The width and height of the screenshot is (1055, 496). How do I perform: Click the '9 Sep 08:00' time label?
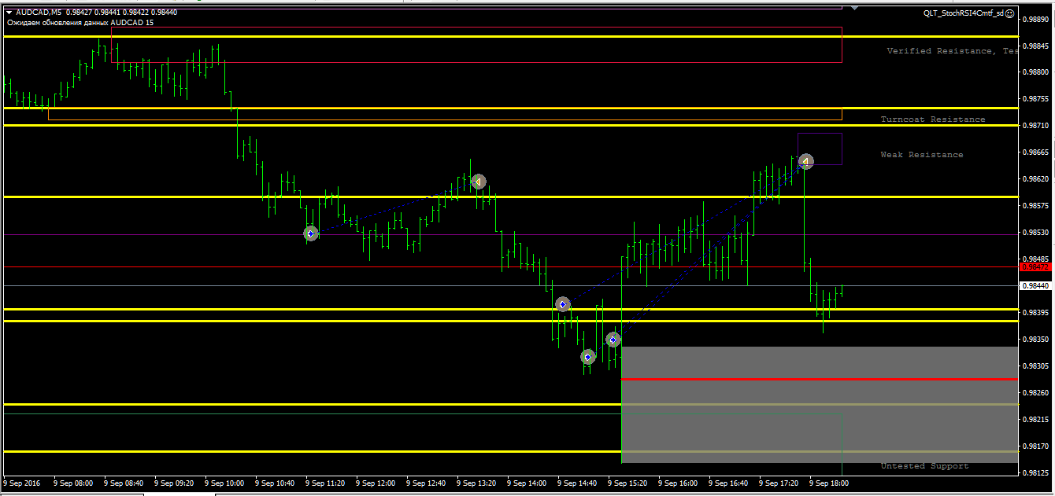tap(73, 483)
